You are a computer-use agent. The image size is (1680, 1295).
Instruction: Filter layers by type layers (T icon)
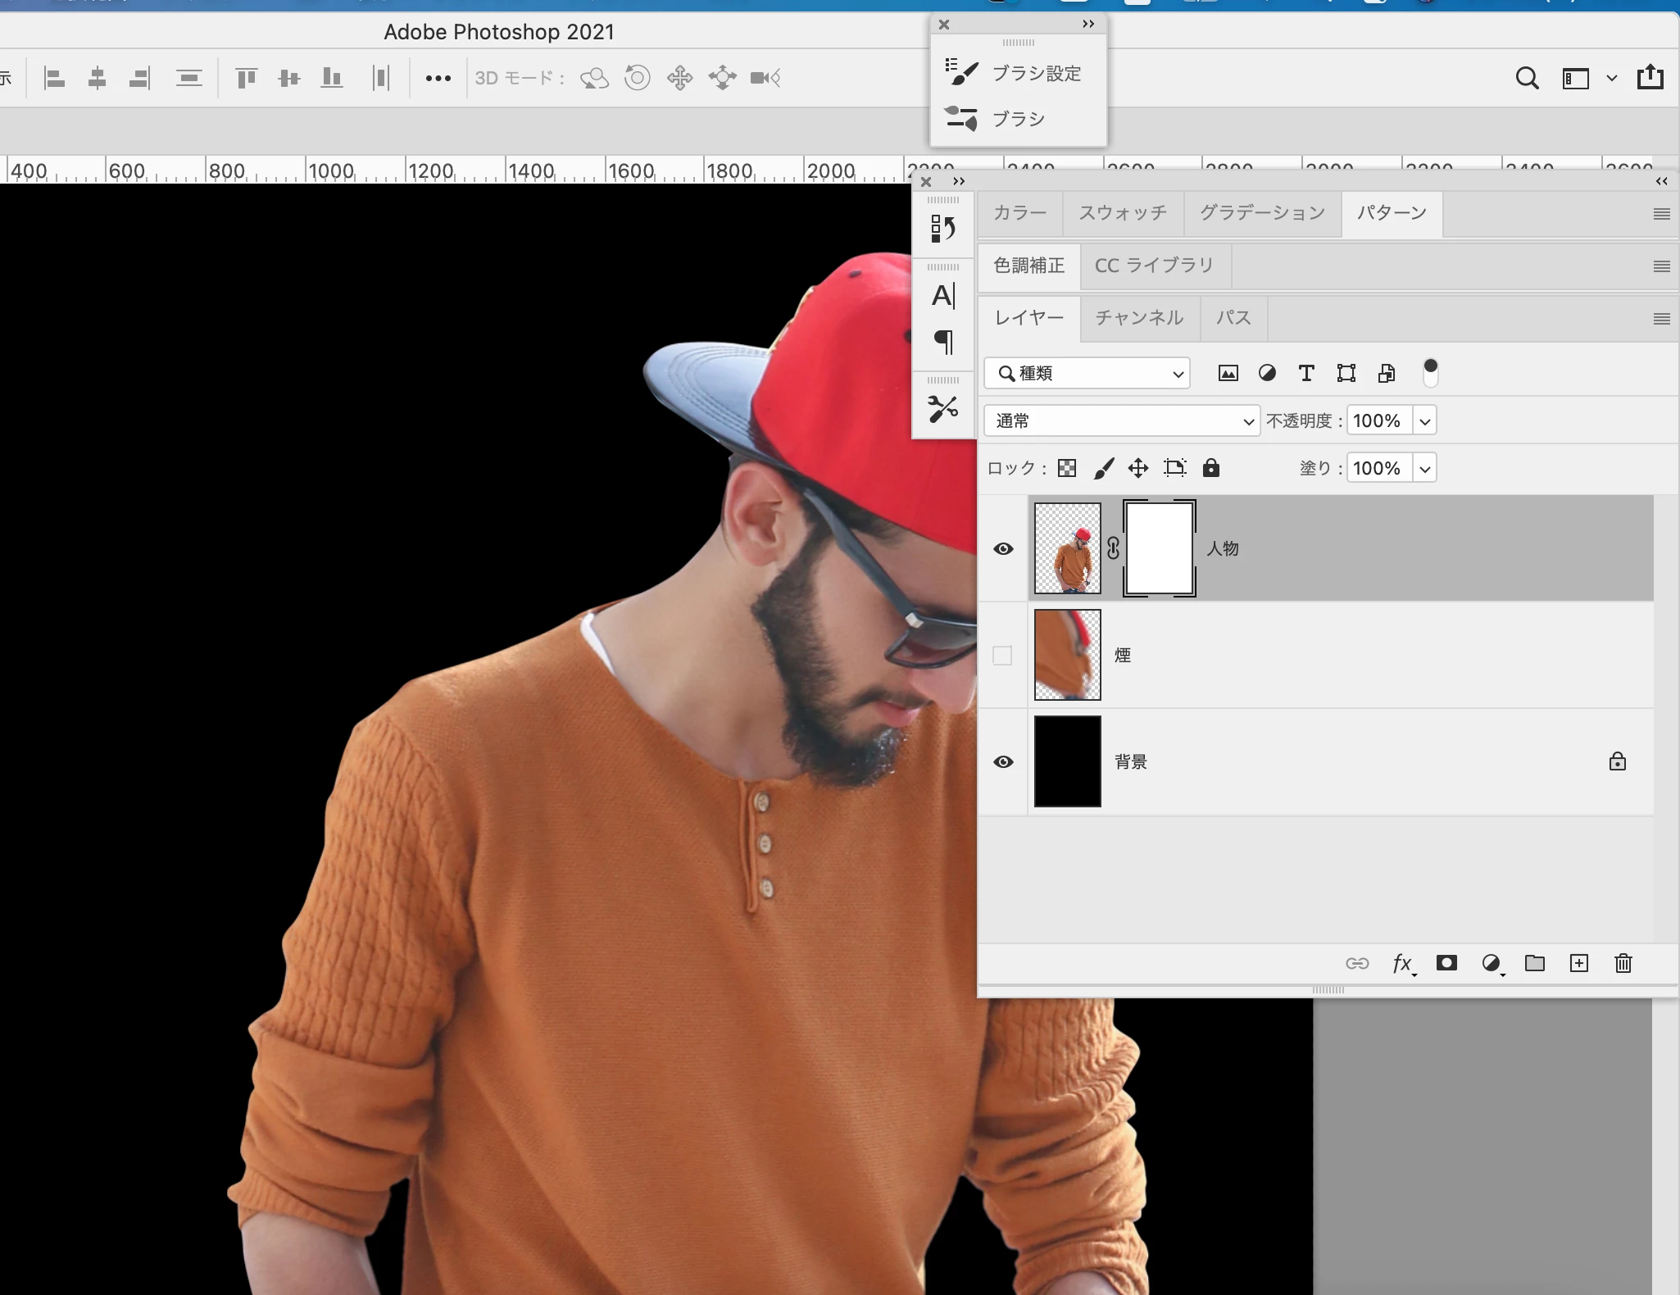[1306, 374]
